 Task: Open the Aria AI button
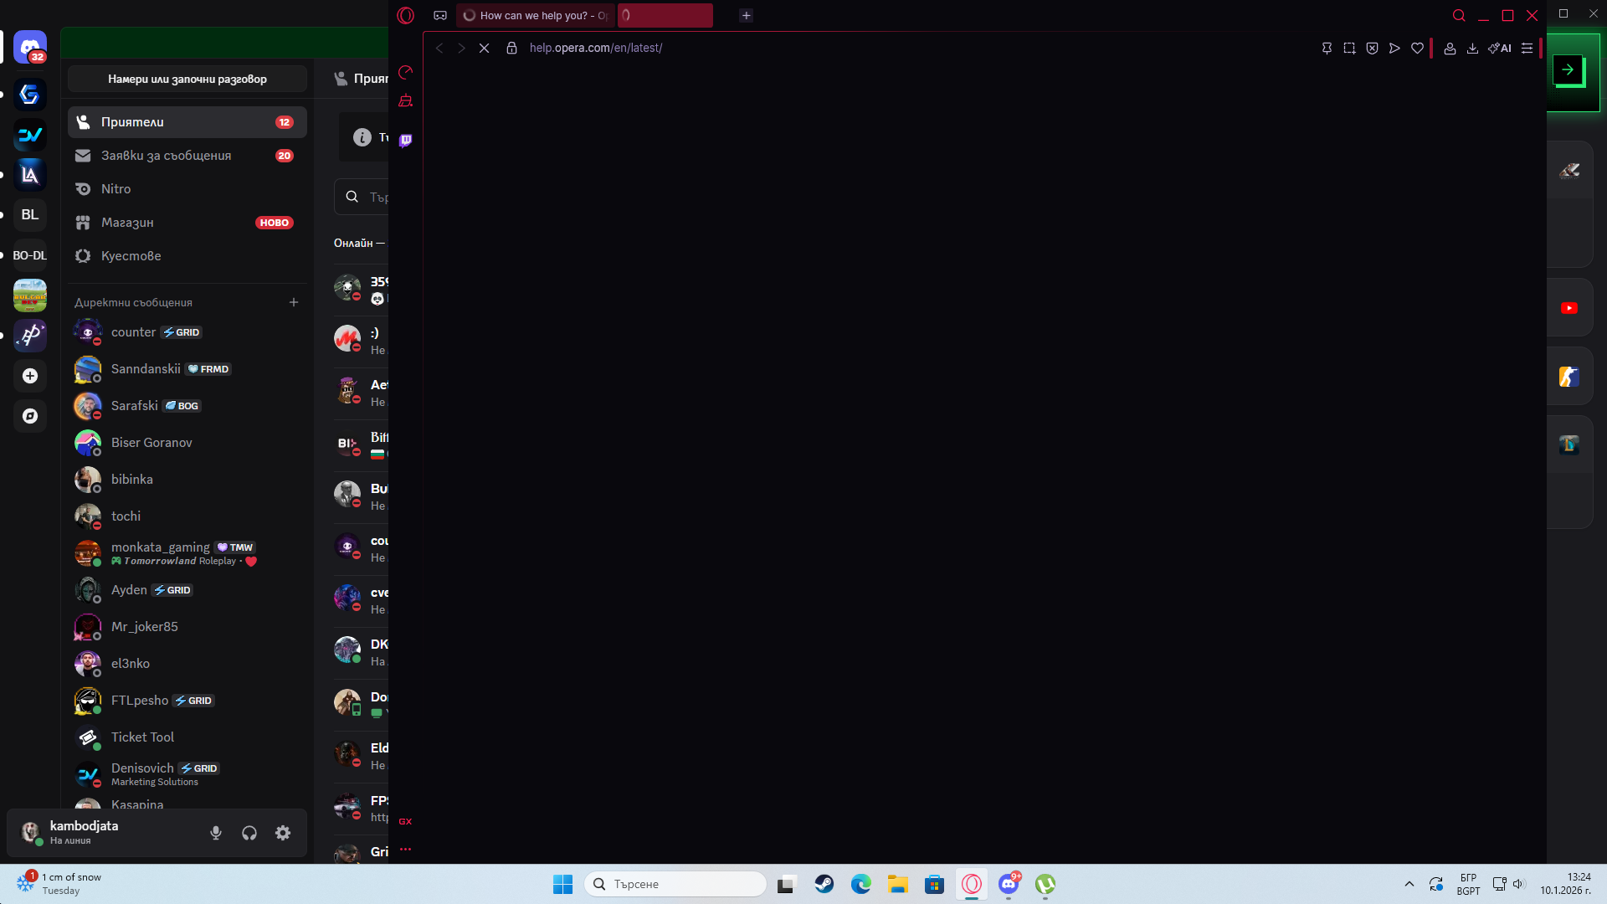pyautogui.click(x=1500, y=49)
